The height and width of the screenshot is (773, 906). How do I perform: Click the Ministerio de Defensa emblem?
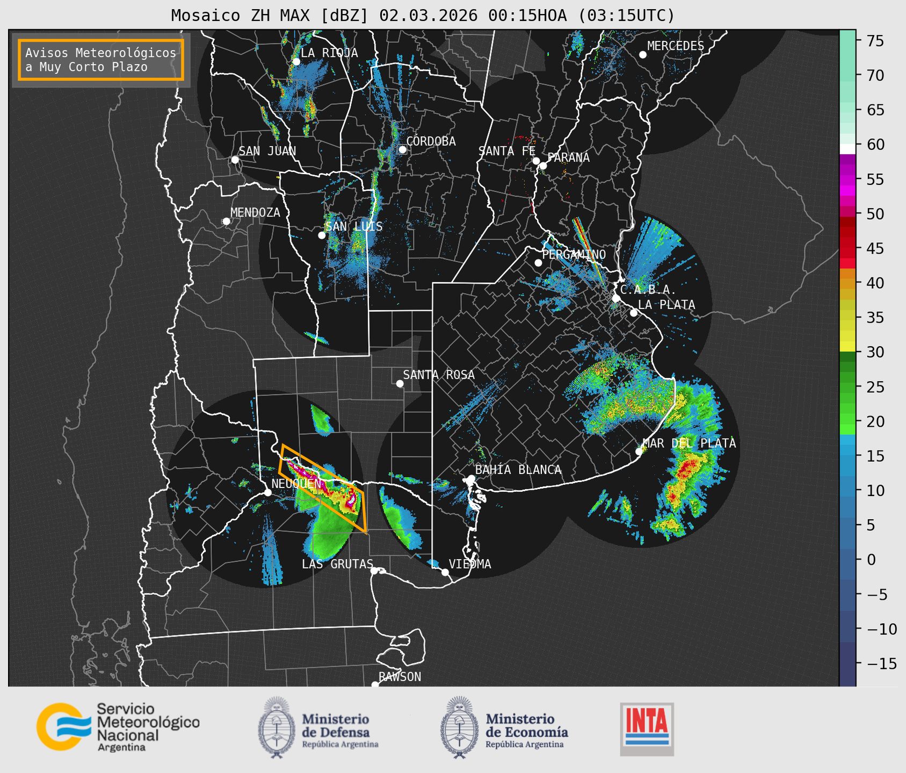[276, 727]
